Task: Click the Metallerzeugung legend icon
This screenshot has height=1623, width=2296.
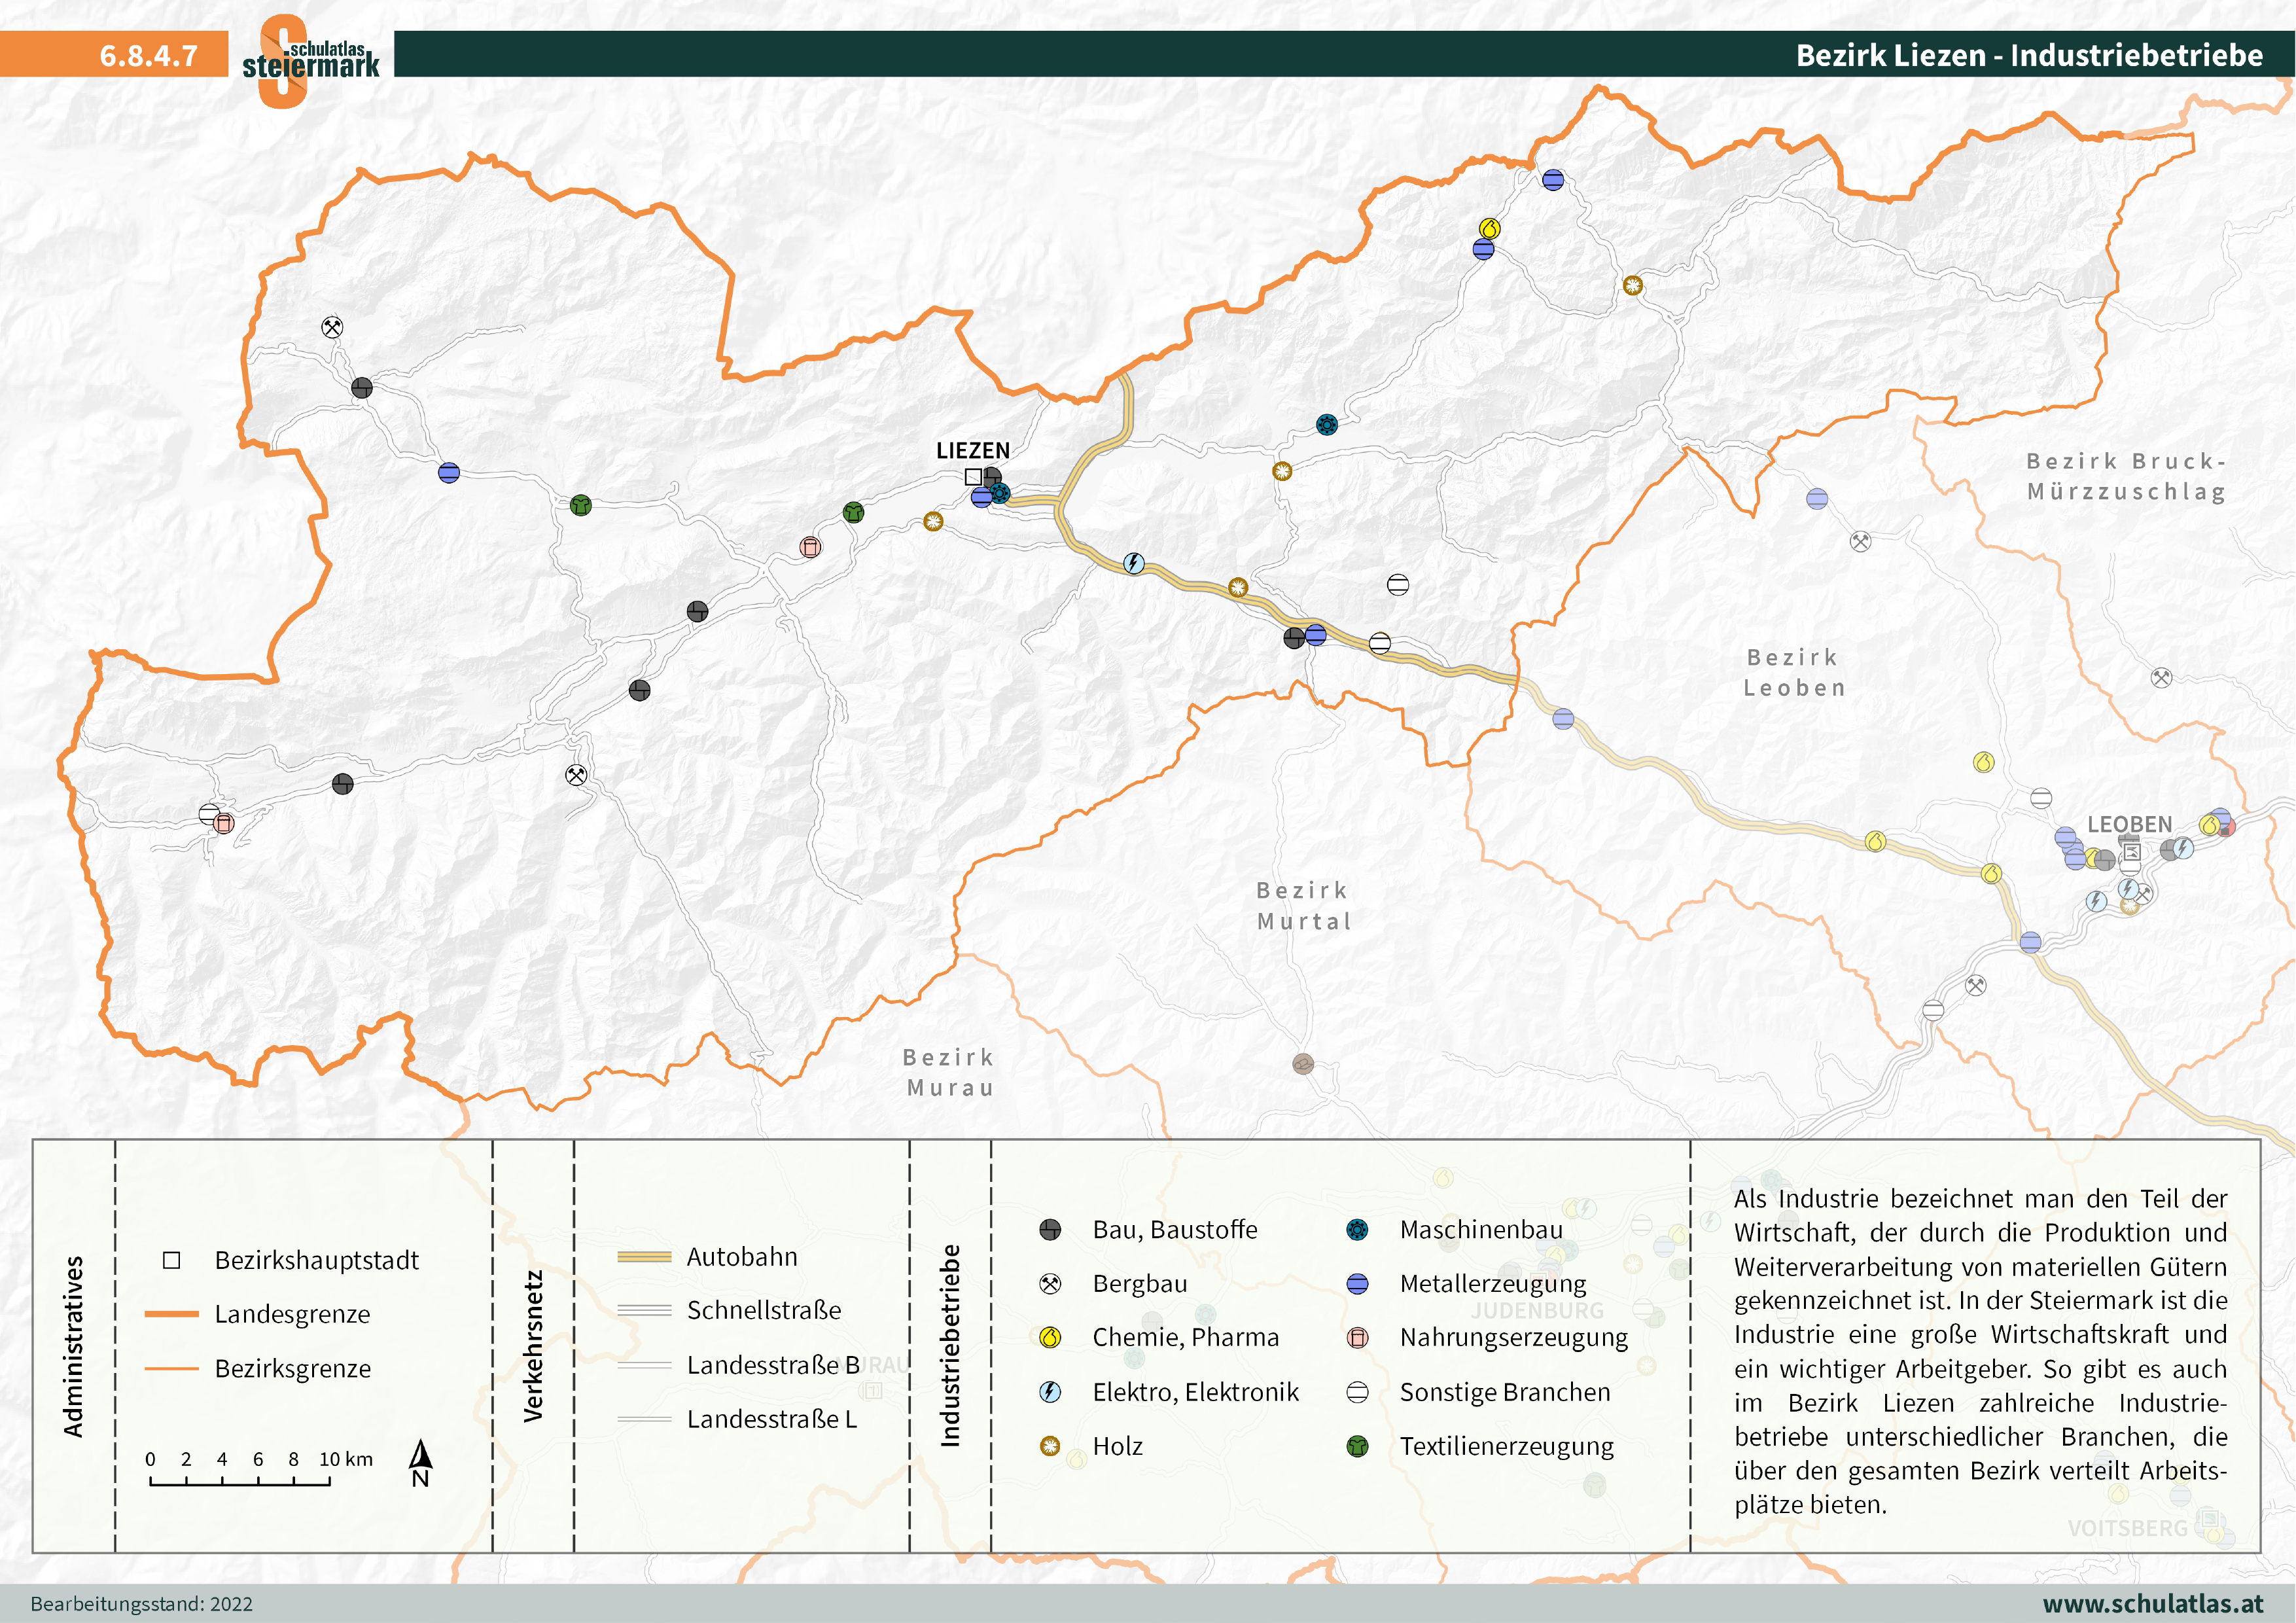Action: [1357, 1284]
